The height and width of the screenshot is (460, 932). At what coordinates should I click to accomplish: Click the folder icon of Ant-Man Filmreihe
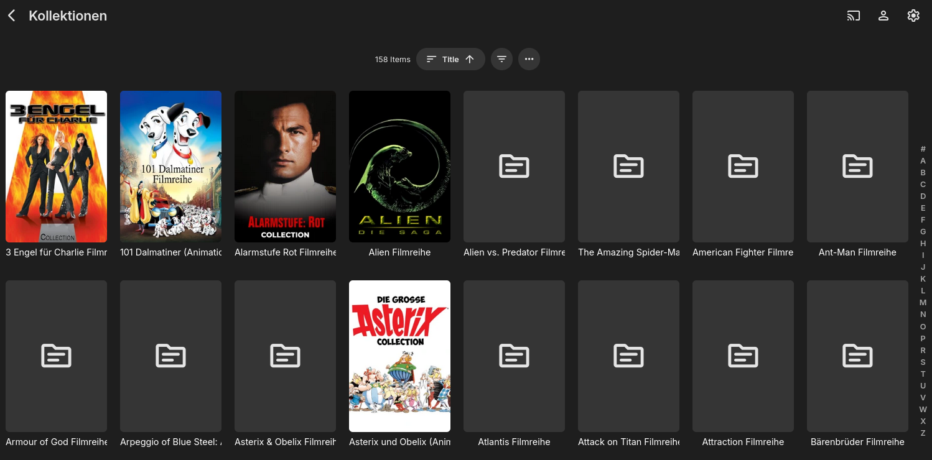(x=857, y=167)
